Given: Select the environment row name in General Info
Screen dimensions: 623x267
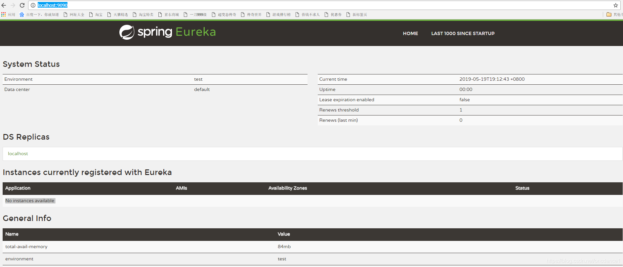Looking at the screenshot, I should point(19,259).
